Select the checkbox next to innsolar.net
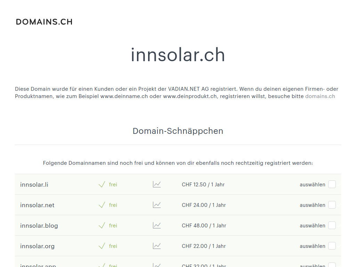The width and height of the screenshot is (356, 267). (x=332, y=205)
